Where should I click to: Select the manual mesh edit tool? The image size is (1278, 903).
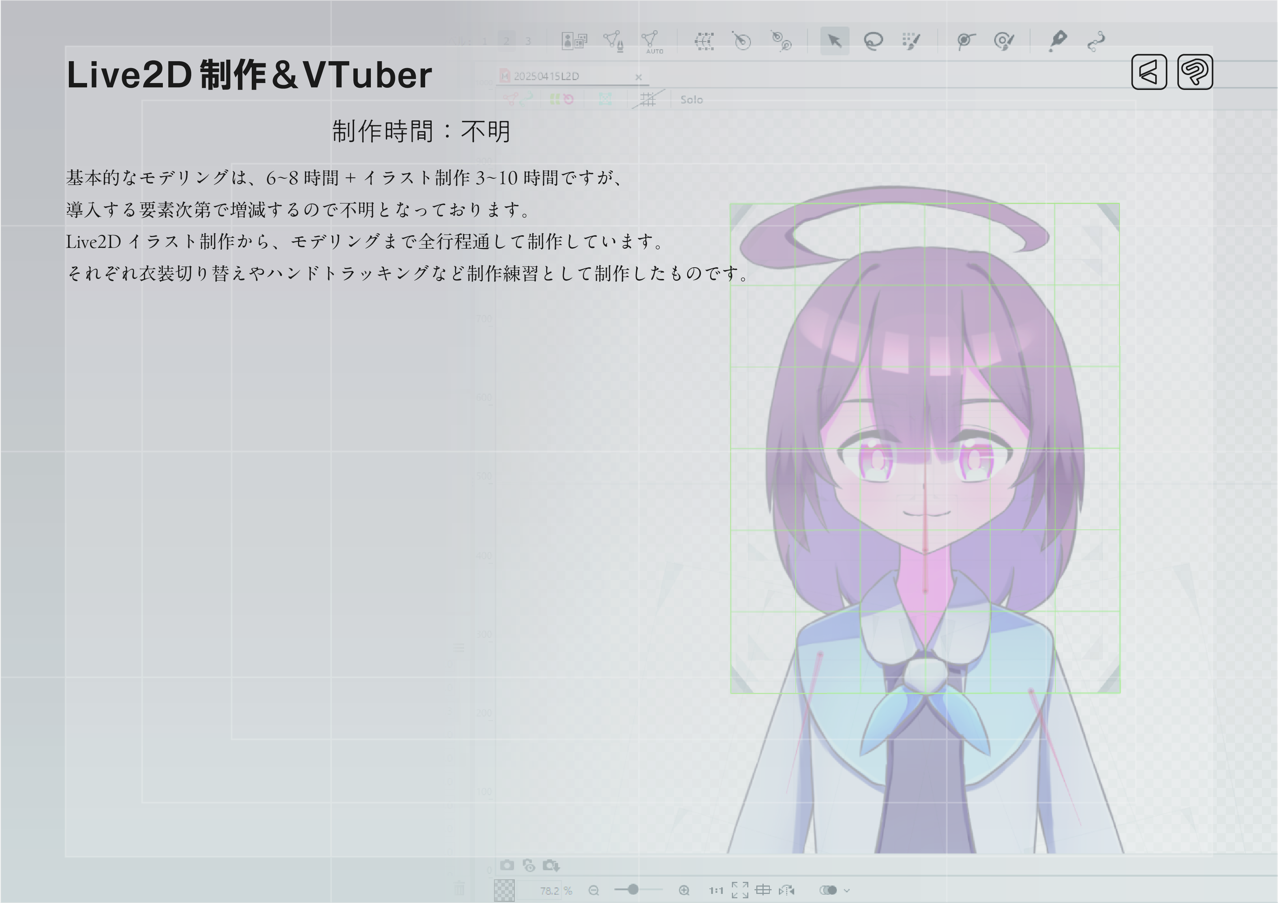(x=613, y=41)
